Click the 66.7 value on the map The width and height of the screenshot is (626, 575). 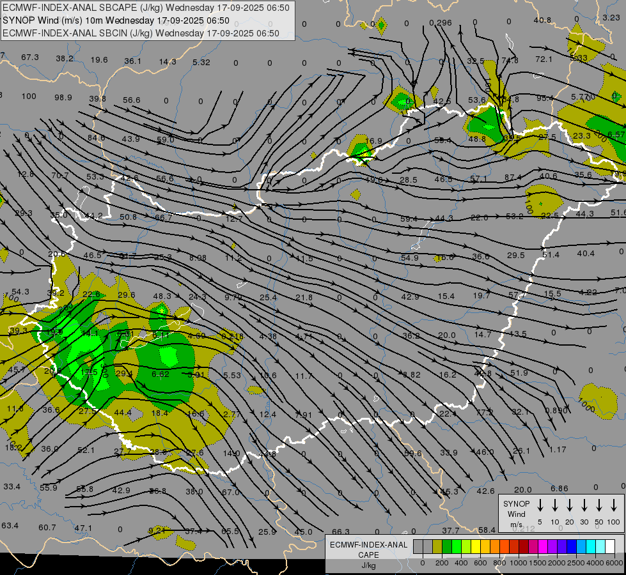pyautogui.click(x=163, y=217)
